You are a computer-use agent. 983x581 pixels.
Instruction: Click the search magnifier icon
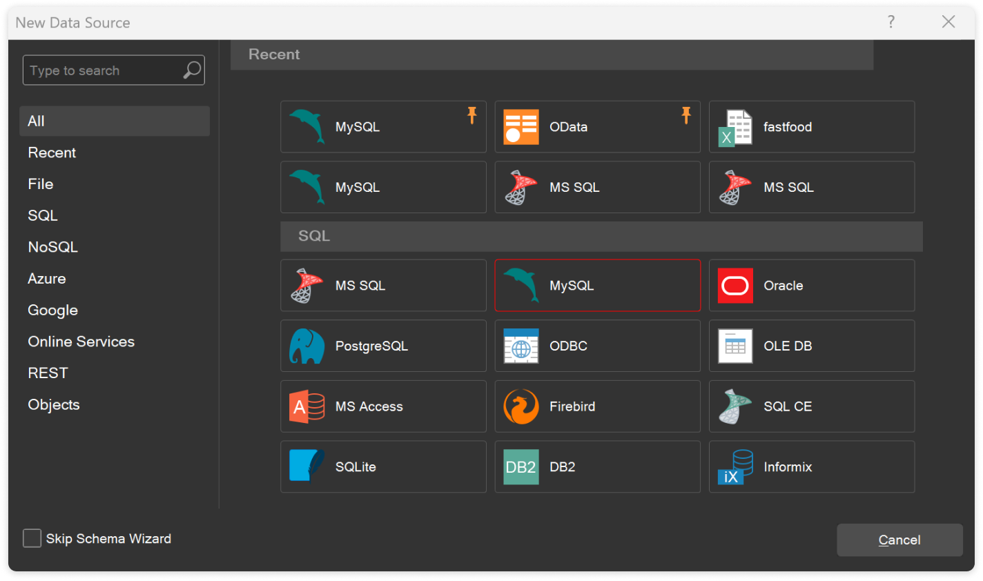click(x=192, y=70)
